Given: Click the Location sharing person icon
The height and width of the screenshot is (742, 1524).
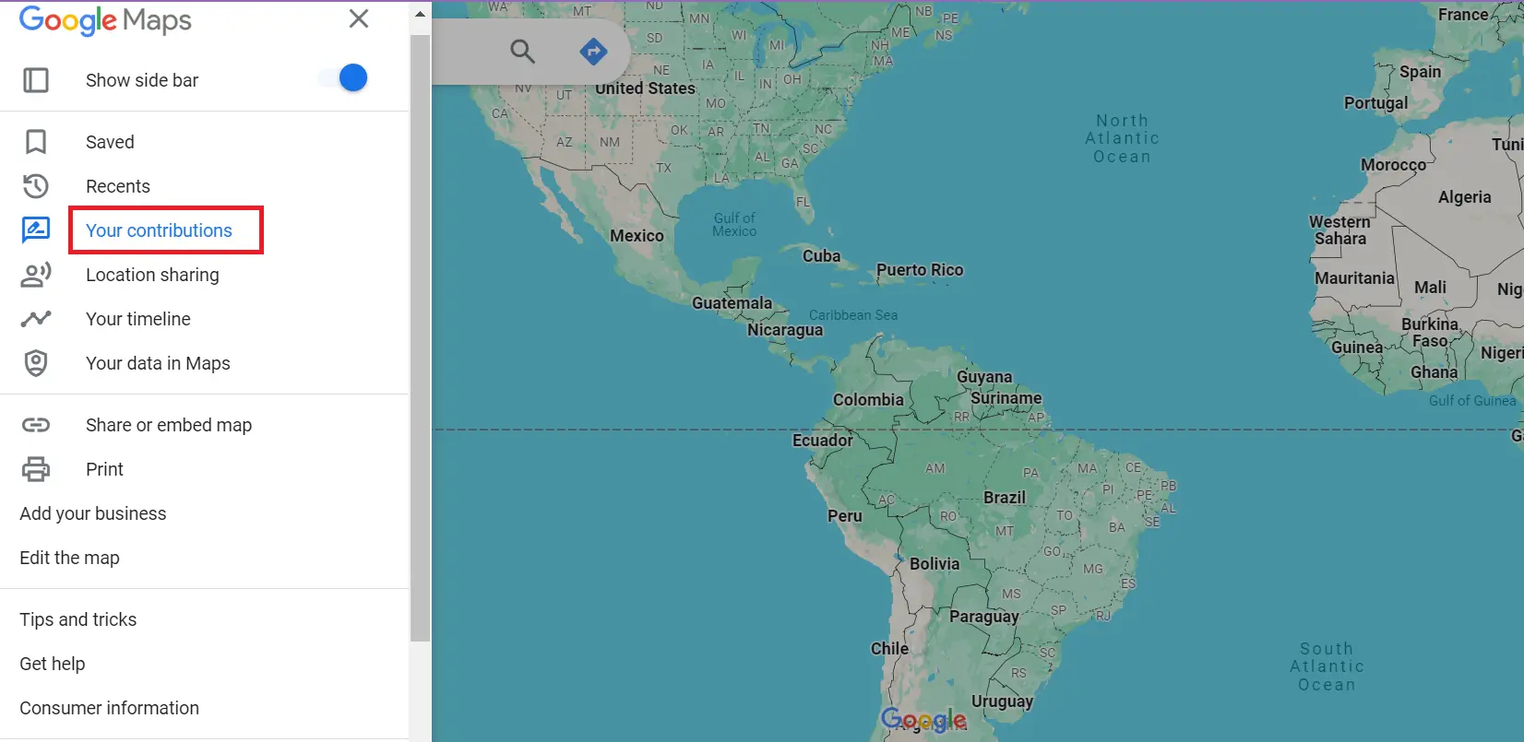Looking at the screenshot, I should [x=36, y=275].
